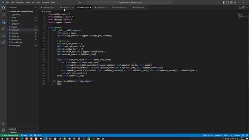
Task: Open the Source Control view
Action: 4,22
